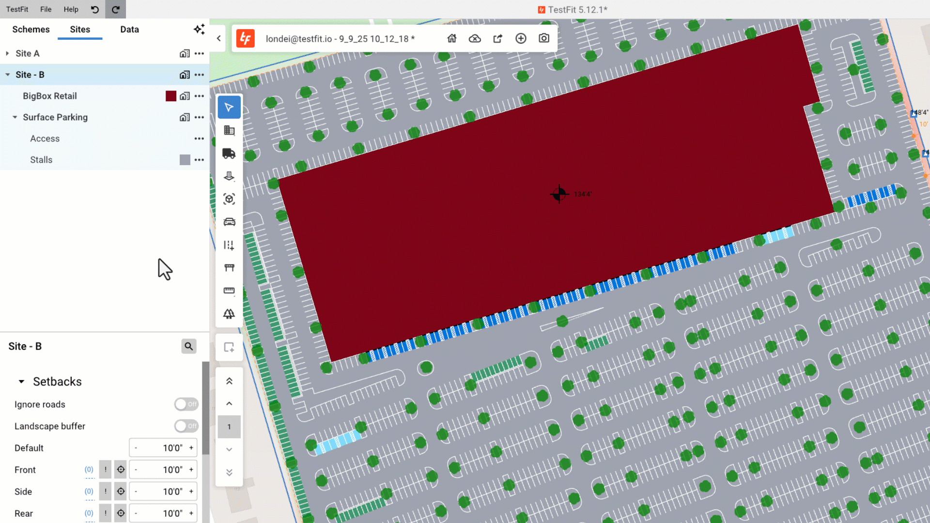The height and width of the screenshot is (523, 930).
Task: Open the File menu
Action: click(46, 9)
